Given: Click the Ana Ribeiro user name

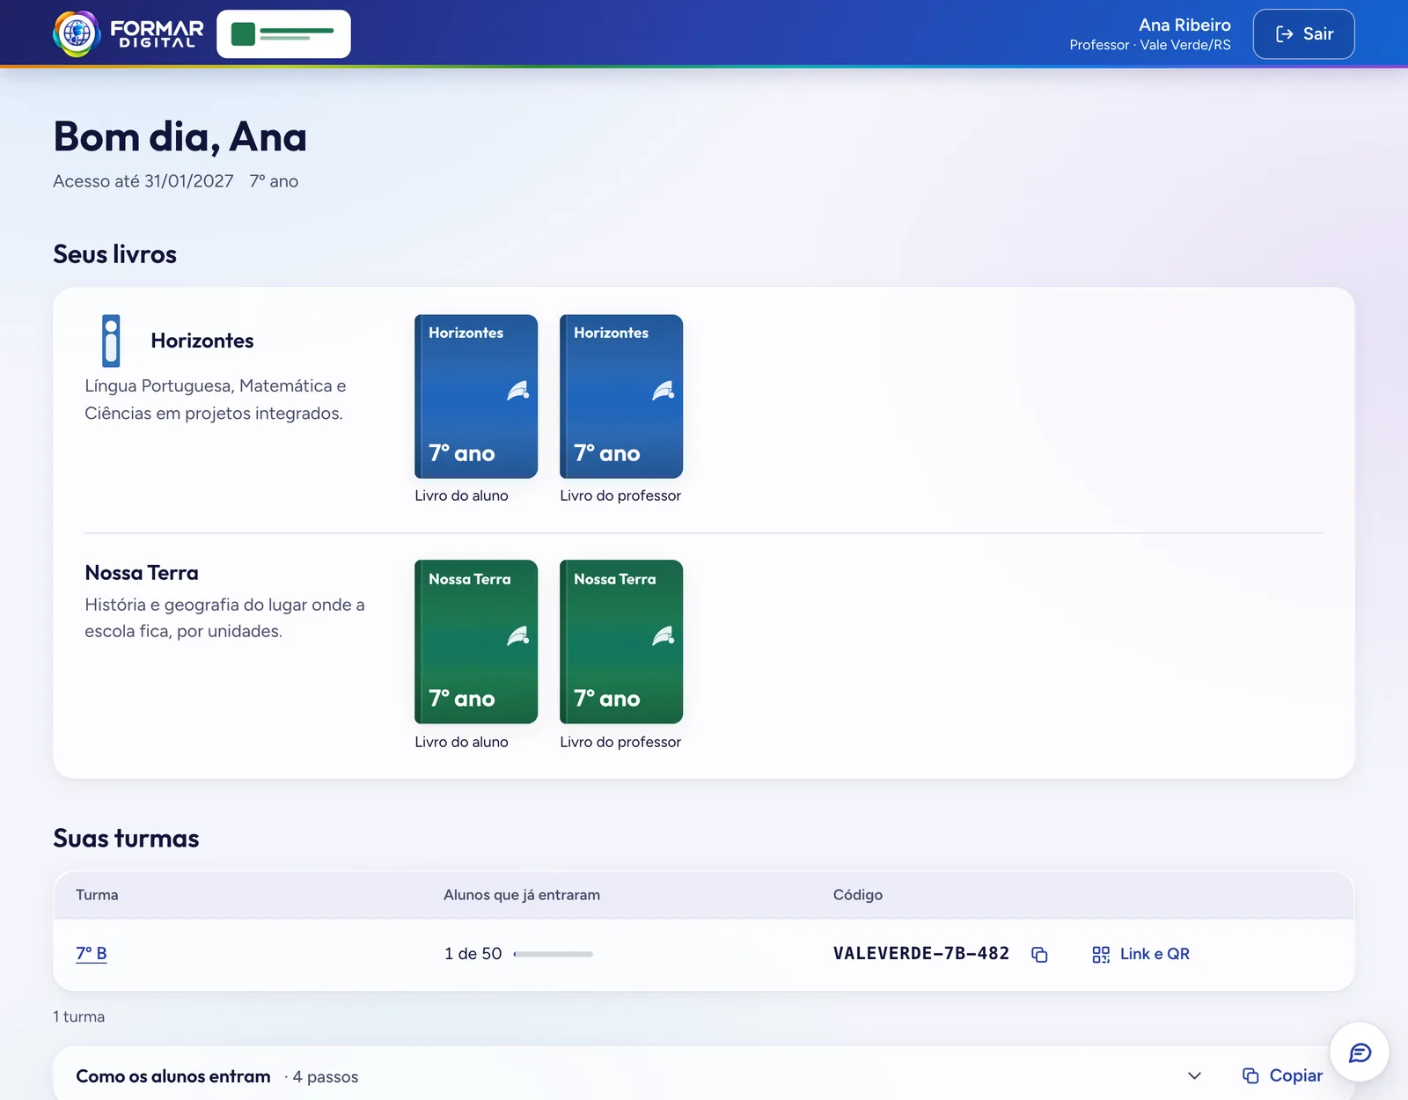Looking at the screenshot, I should tap(1184, 25).
